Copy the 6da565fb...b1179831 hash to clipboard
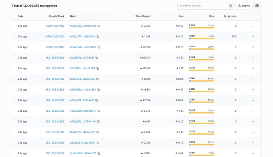 click(x=97, y=58)
